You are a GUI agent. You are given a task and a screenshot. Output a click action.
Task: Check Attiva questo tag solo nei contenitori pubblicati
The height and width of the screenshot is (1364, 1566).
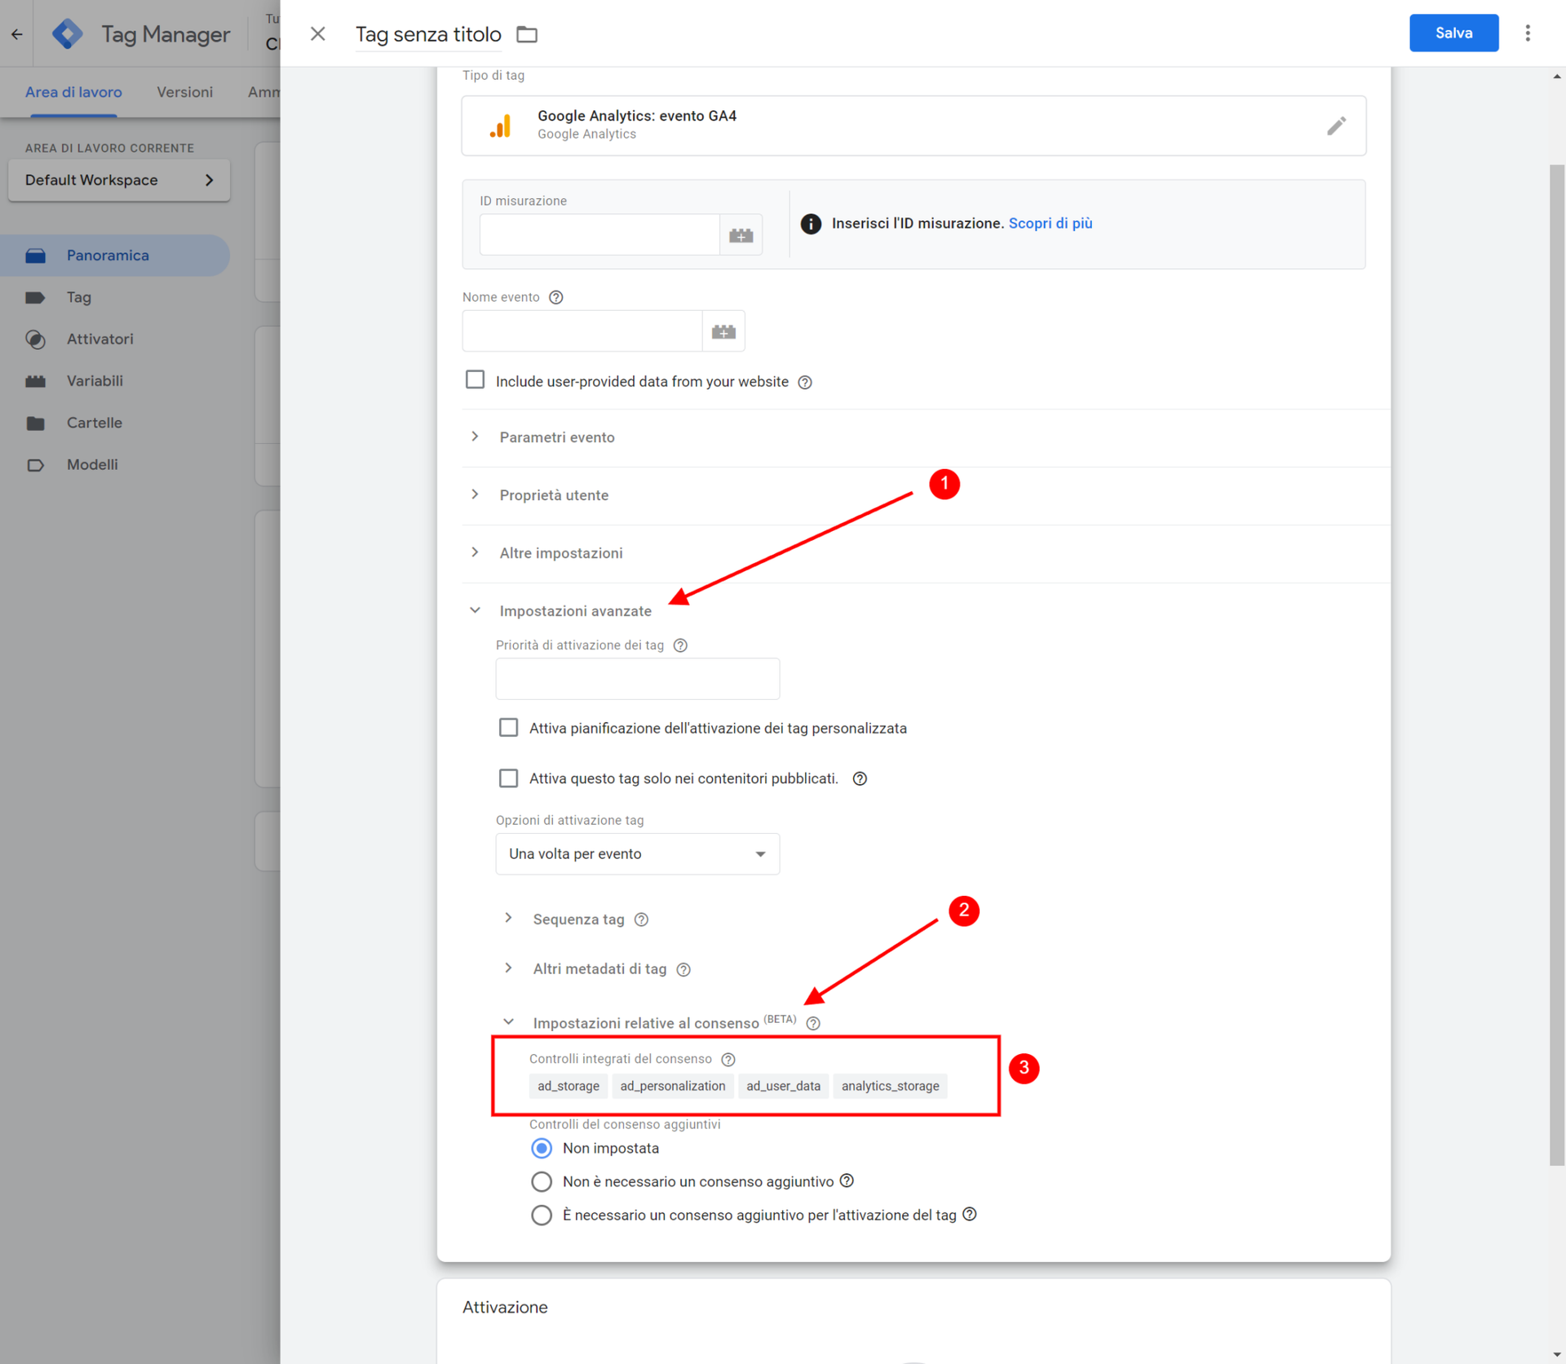[508, 777]
